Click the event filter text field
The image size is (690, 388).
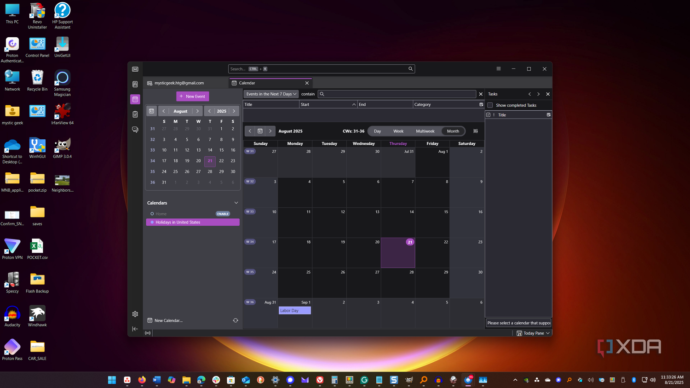click(x=397, y=94)
